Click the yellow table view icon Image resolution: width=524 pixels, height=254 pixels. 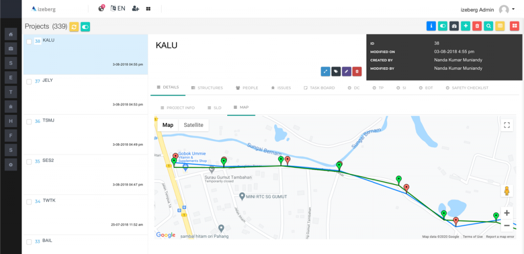pyautogui.click(x=500, y=26)
